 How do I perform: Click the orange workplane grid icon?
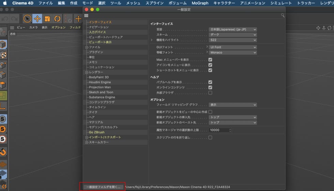point(3,164)
